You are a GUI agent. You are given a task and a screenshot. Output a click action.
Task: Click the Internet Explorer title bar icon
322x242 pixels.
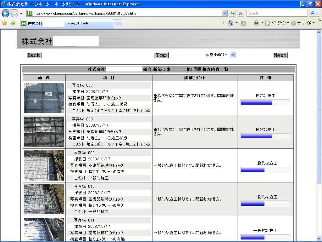click(x=3, y=4)
